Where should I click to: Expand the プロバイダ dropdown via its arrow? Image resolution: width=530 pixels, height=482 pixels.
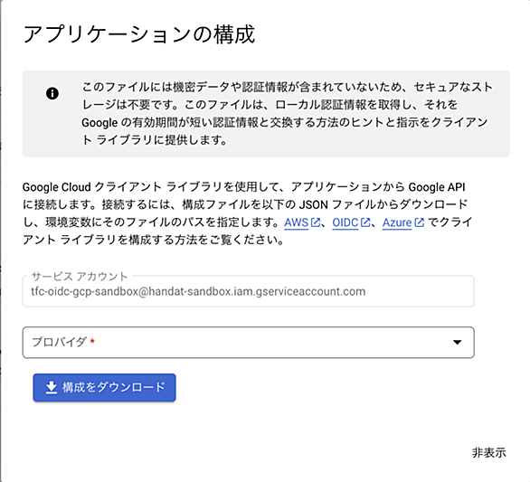click(457, 342)
